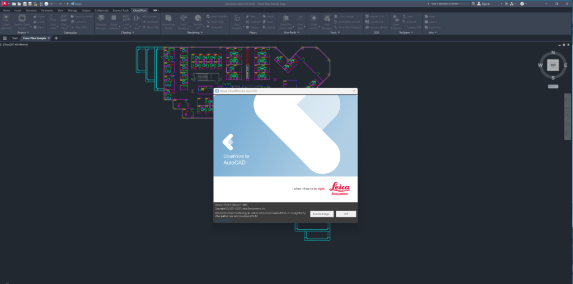Close the About CloudWorx dialog

coord(354,91)
